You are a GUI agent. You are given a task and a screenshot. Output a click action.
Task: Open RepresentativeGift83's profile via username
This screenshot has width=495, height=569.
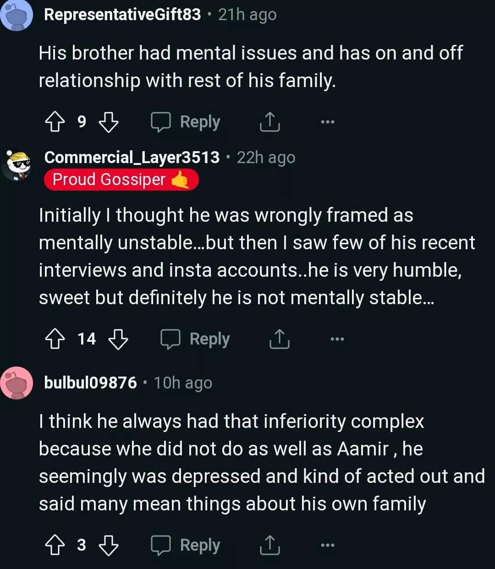[x=122, y=15]
